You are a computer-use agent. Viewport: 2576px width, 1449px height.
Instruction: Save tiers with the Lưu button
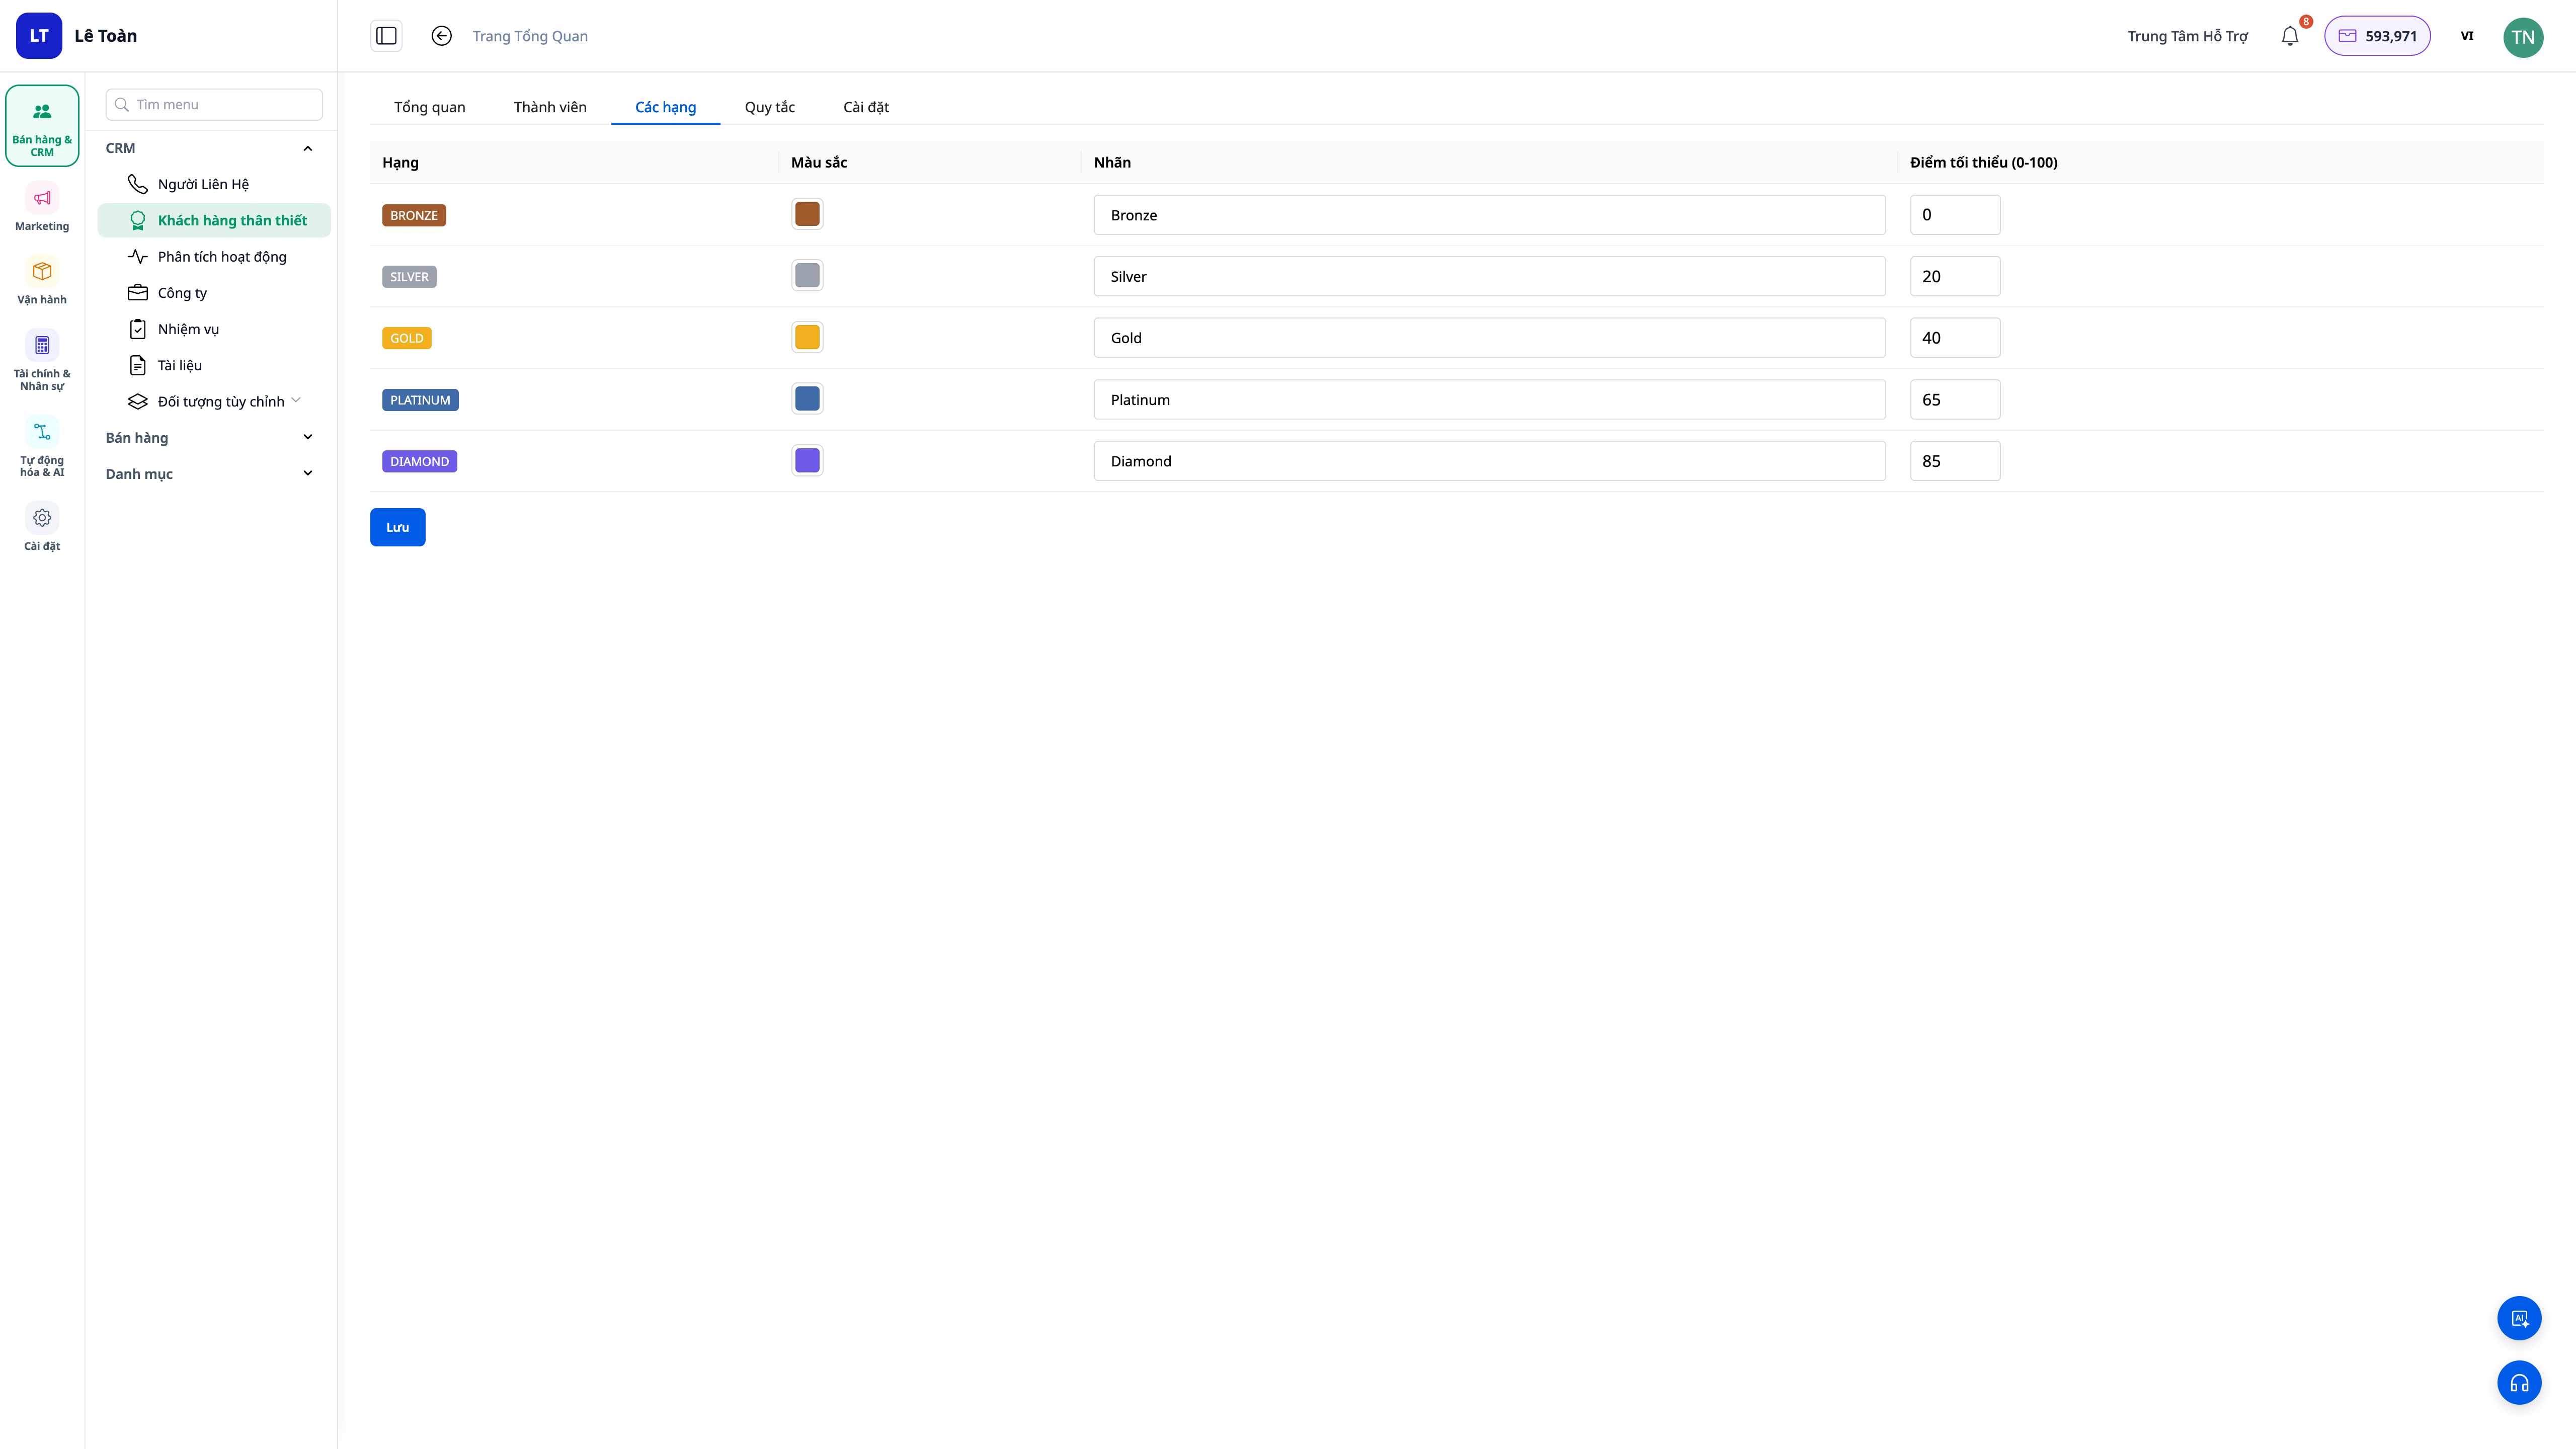[x=398, y=527]
